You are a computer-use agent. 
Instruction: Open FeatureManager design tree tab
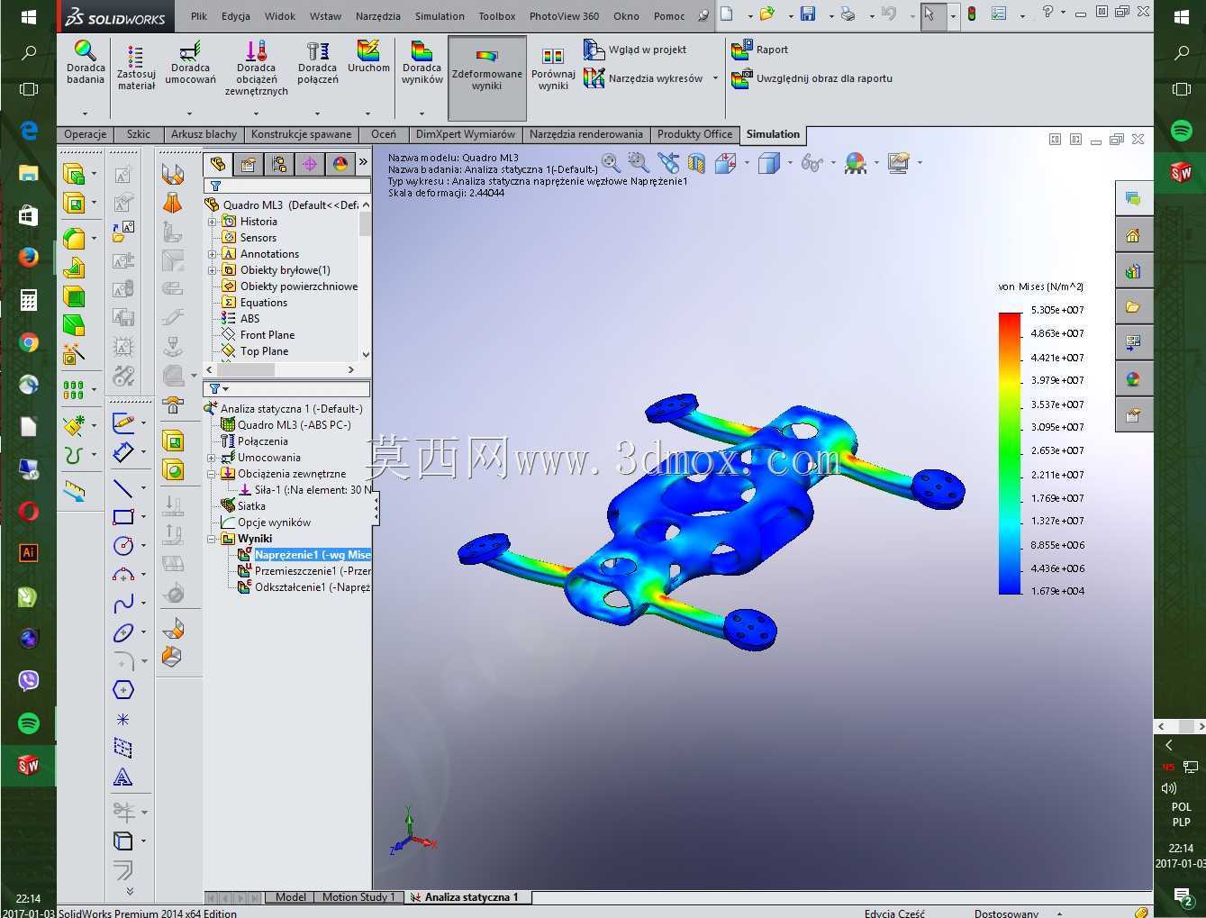coord(217,164)
